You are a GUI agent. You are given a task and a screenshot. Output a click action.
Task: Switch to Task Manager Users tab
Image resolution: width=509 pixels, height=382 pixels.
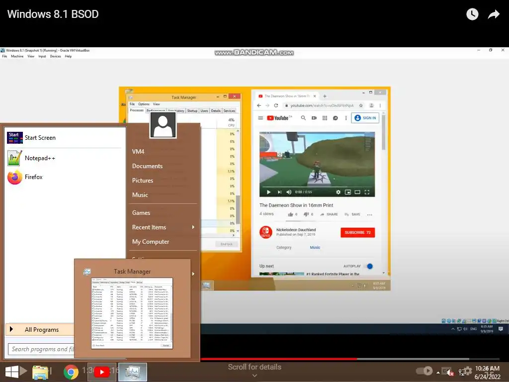click(204, 111)
